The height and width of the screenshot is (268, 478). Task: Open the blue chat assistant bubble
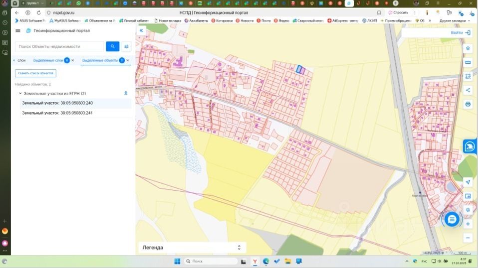point(452,219)
